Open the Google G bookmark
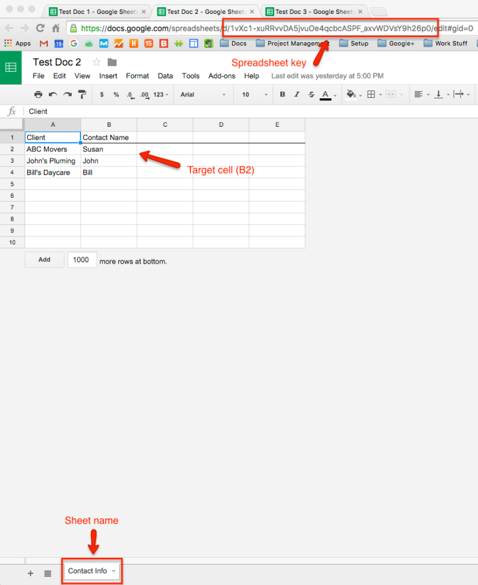The width and height of the screenshot is (478, 585). click(74, 43)
